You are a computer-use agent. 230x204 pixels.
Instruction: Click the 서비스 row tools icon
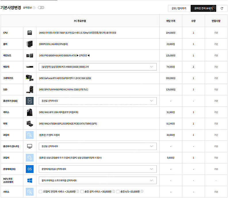click(30, 192)
